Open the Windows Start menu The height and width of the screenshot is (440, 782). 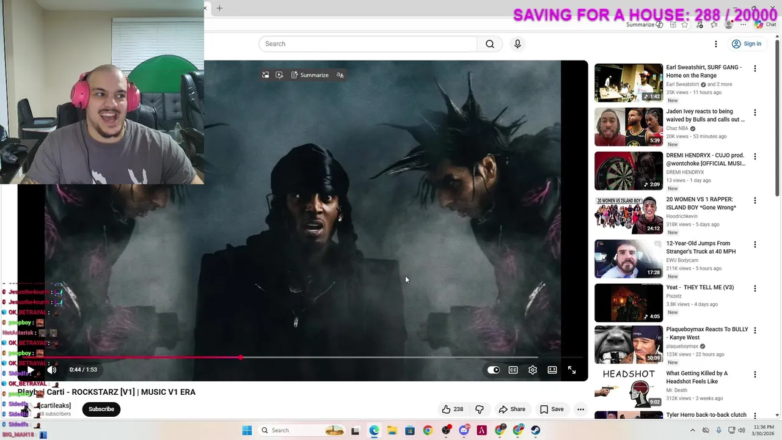point(247,430)
